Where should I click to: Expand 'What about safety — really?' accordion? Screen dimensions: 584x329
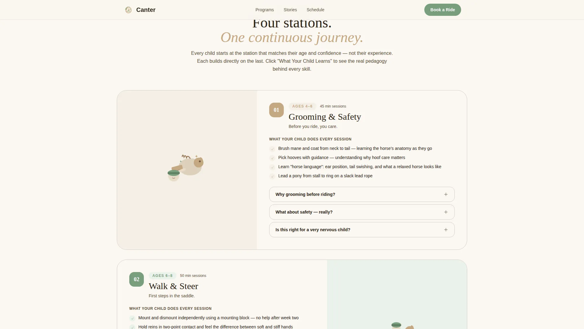click(x=362, y=212)
